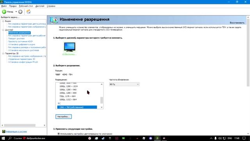This screenshot has width=250, height=141.
Task: Click main page scroll-down arrow
Action: click(248, 134)
